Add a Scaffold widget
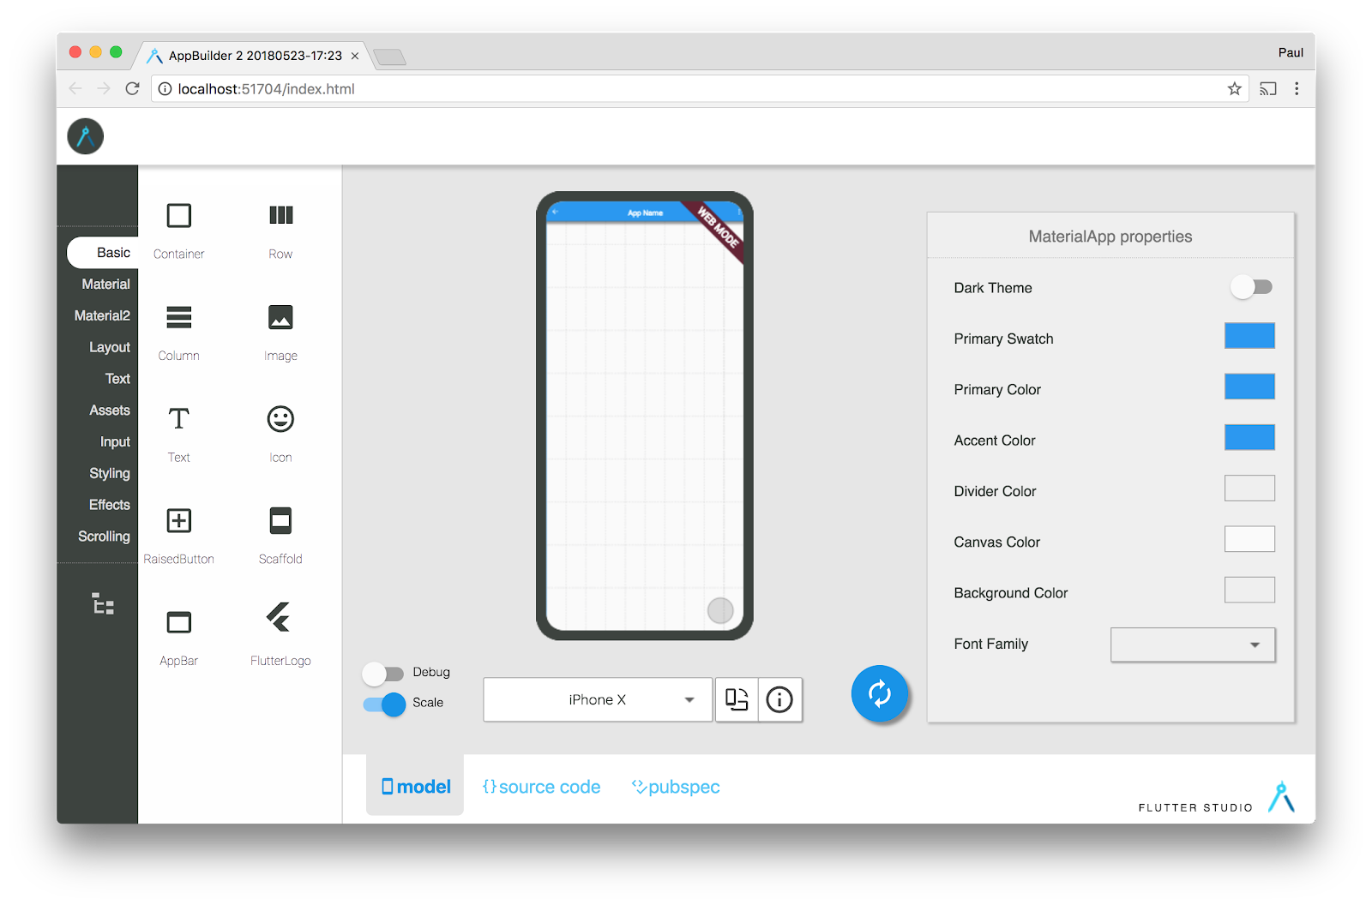The width and height of the screenshot is (1372, 905). 280,521
